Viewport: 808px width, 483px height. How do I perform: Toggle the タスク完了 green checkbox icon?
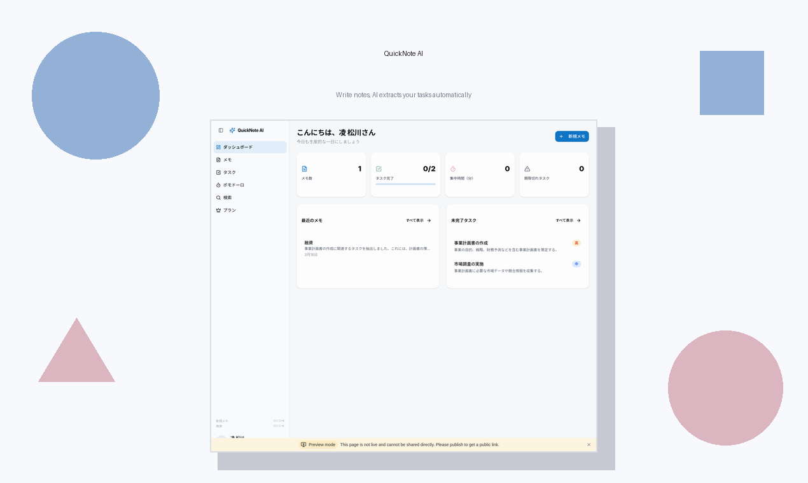pyautogui.click(x=379, y=168)
